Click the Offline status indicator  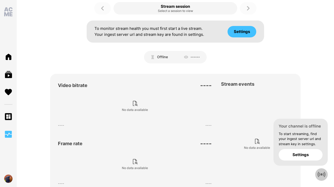159,57
